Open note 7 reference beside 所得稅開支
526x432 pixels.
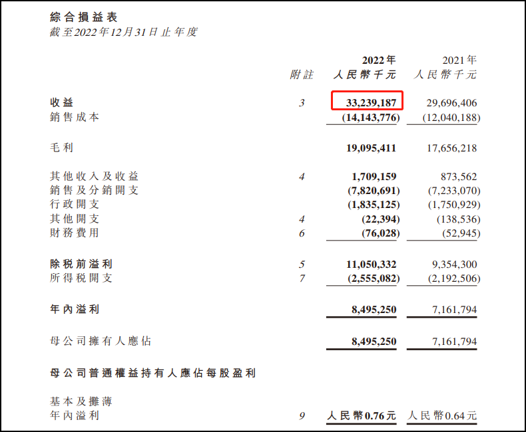click(302, 278)
